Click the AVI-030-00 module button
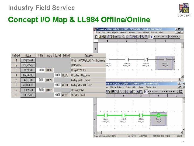 [x=28, y=80]
